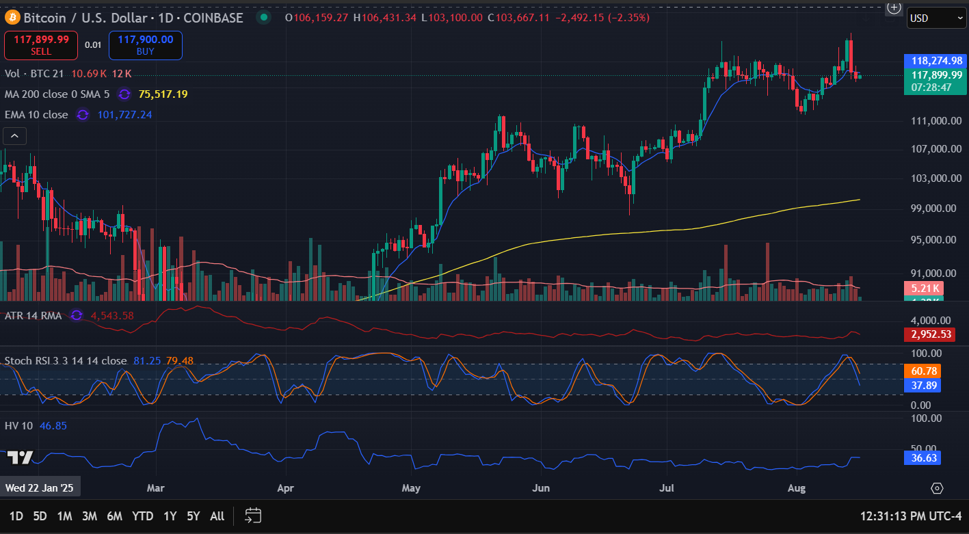Click the EMA 10 close indicator icon
969x534 pixels.
[x=83, y=115]
